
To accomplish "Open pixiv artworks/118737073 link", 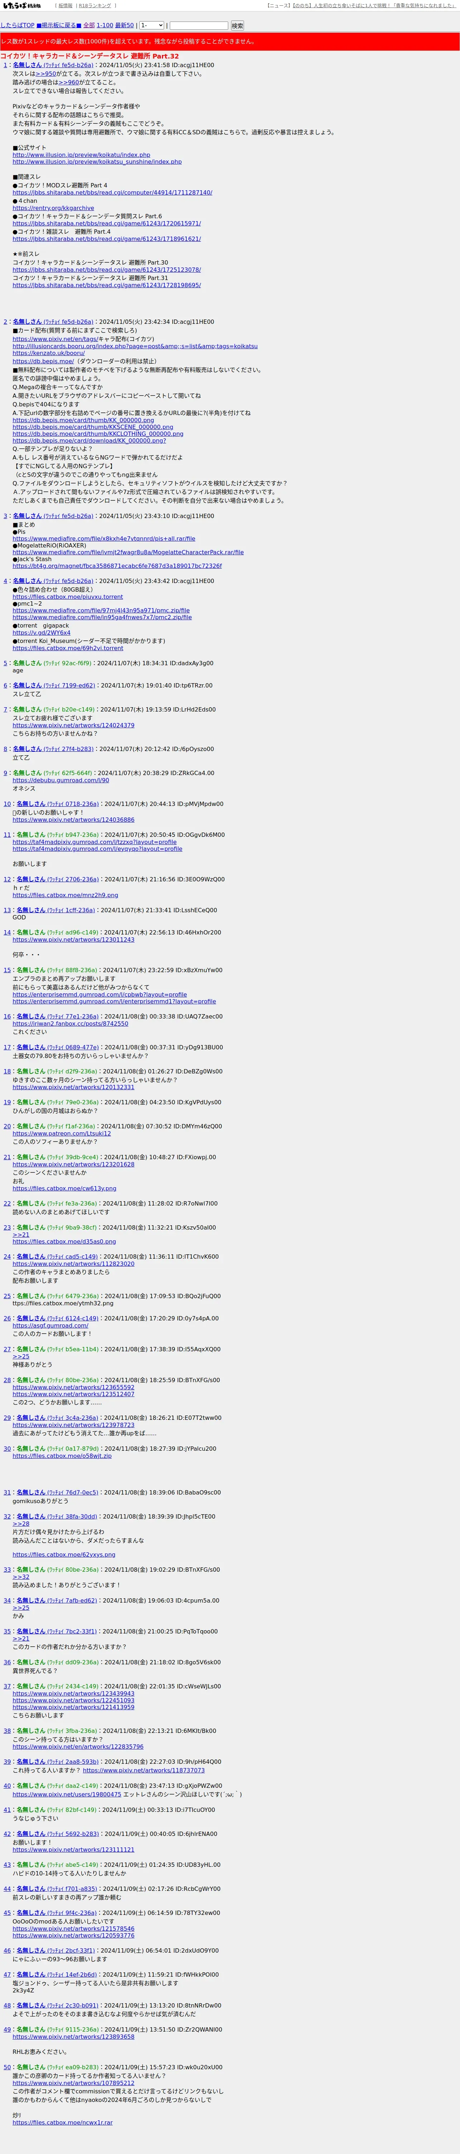I will pyautogui.click(x=144, y=1770).
